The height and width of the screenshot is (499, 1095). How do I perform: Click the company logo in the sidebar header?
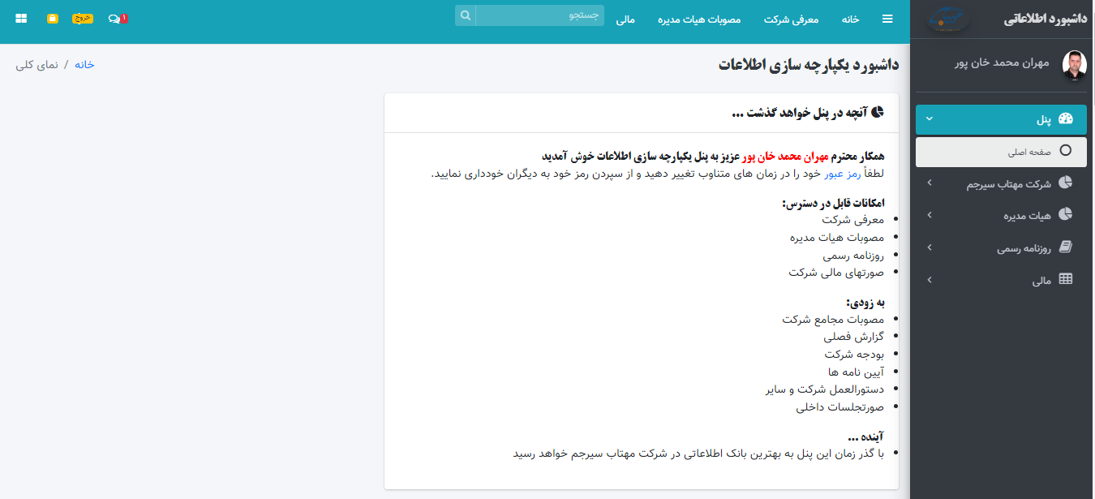948,19
